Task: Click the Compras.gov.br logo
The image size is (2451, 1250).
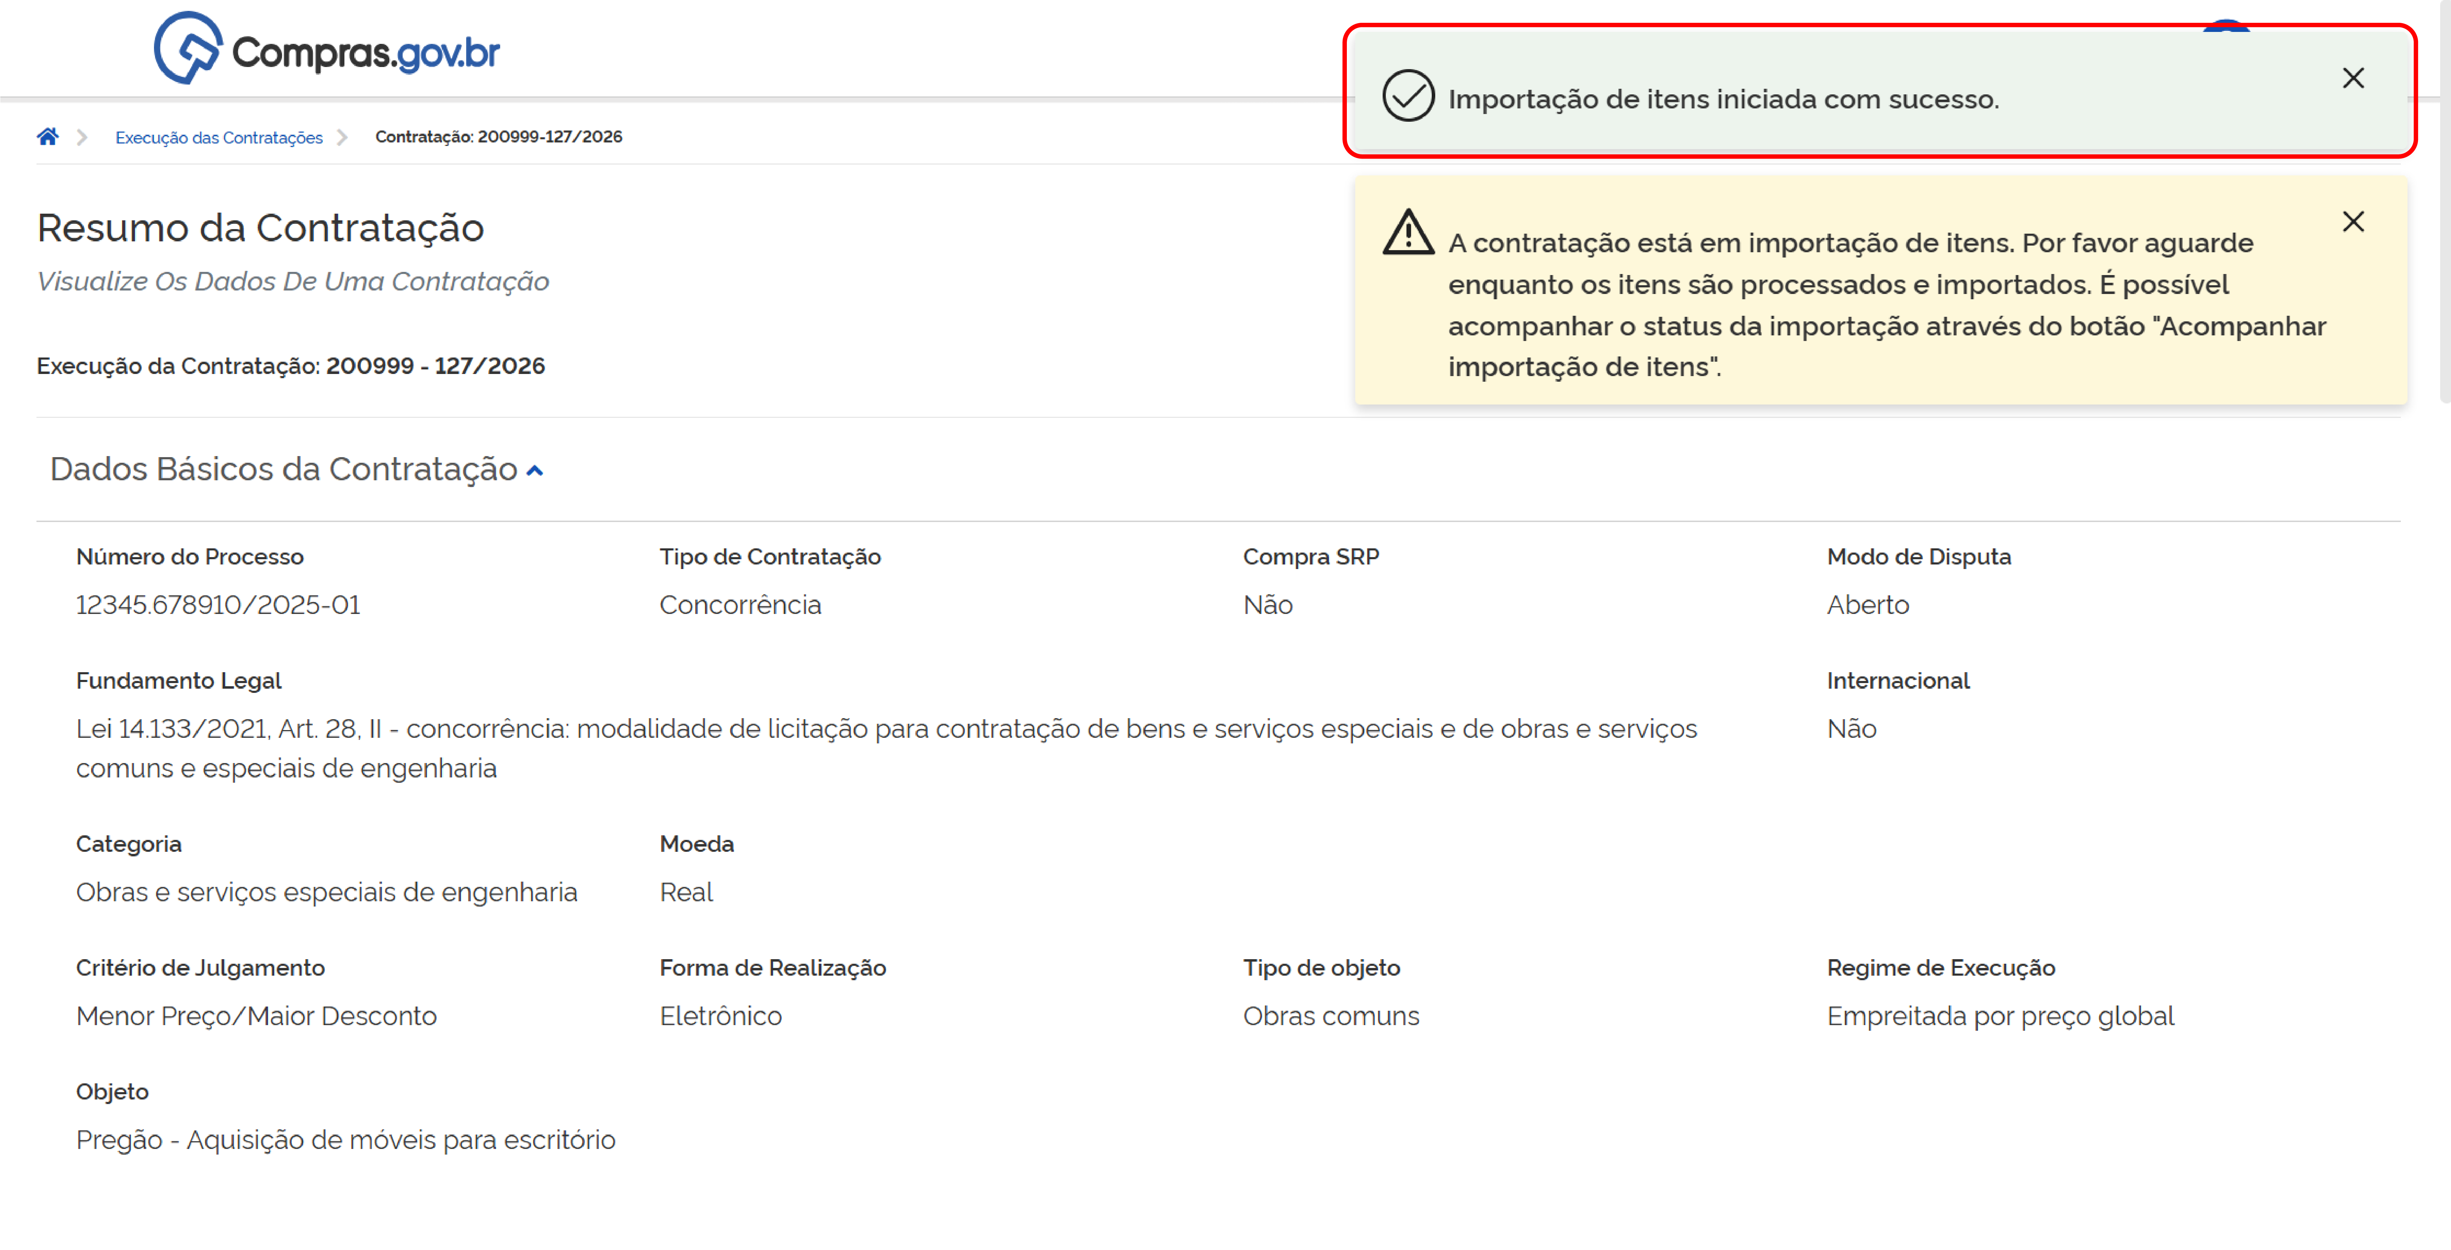Action: [x=326, y=48]
